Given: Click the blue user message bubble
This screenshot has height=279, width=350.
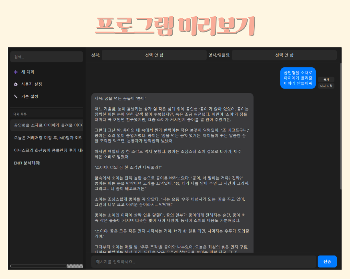Looking at the screenshot, I should pyautogui.click(x=297, y=78).
